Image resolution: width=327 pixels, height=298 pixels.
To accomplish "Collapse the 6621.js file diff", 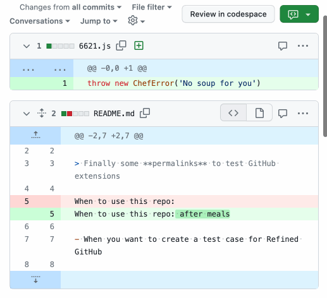I will coord(27,46).
